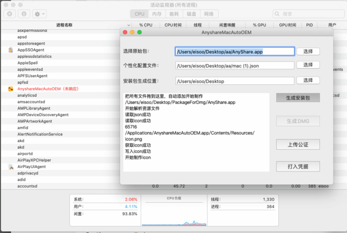Select the accountsd process row
This screenshot has height=233, width=347.
pos(173,186)
